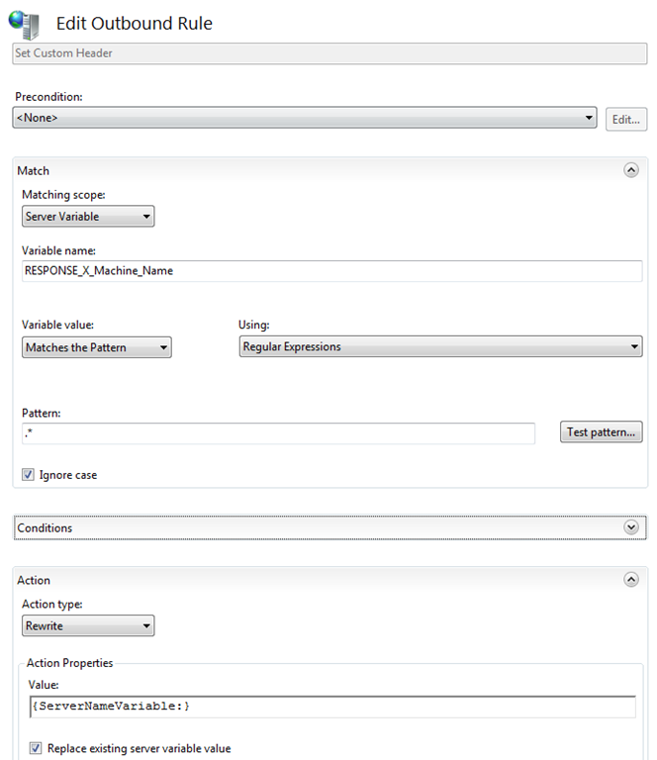Collapse the Match section chevron
The height and width of the screenshot is (760, 657).
point(631,170)
